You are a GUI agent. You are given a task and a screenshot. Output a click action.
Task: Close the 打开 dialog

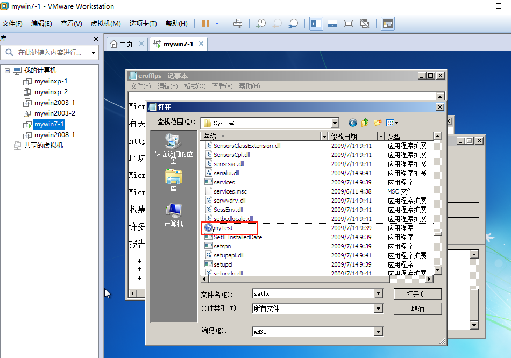click(x=439, y=106)
